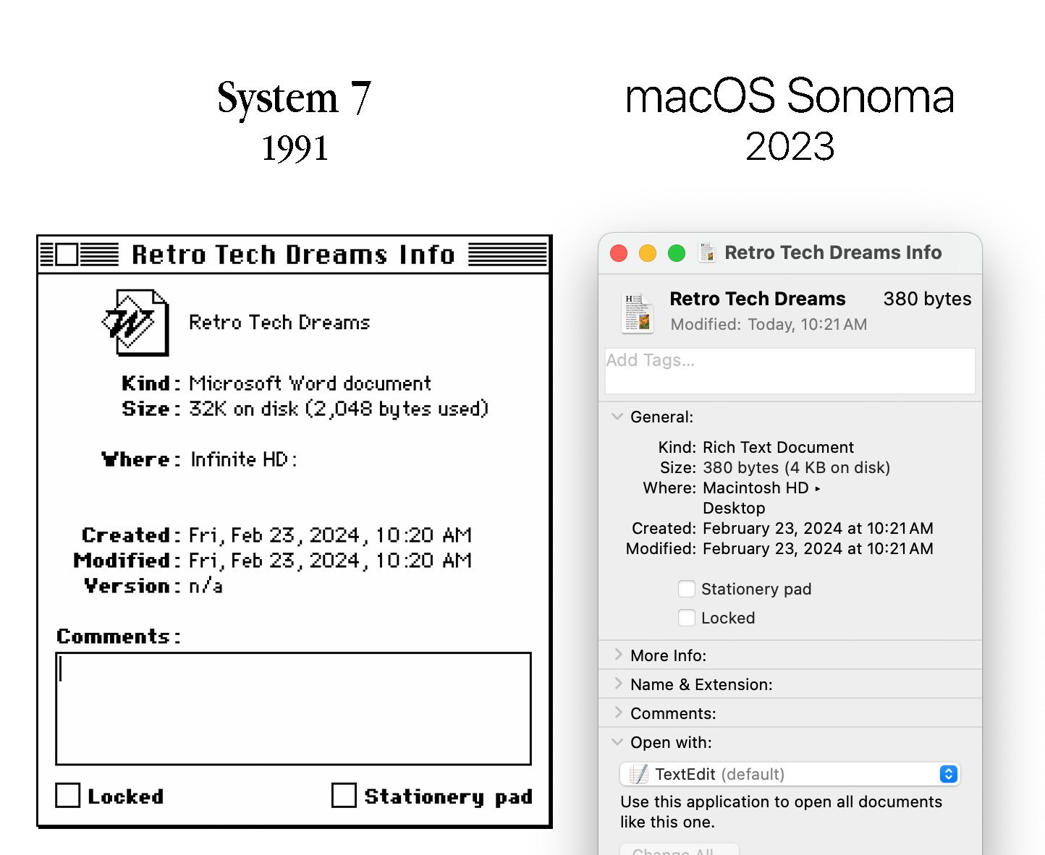
Task: Collapse the General section
Action: 617,417
